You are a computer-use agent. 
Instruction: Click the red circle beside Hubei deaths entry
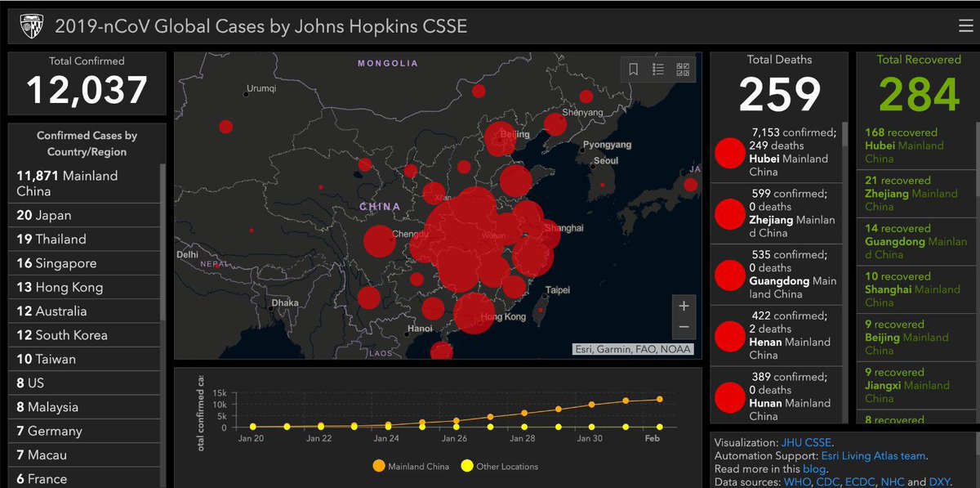pyautogui.click(x=729, y=152)
